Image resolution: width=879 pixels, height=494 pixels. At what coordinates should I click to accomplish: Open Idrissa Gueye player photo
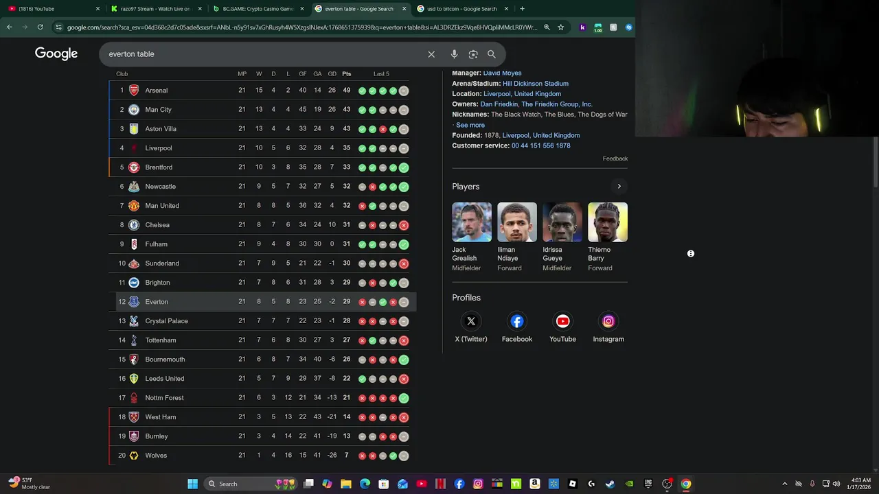562,222
